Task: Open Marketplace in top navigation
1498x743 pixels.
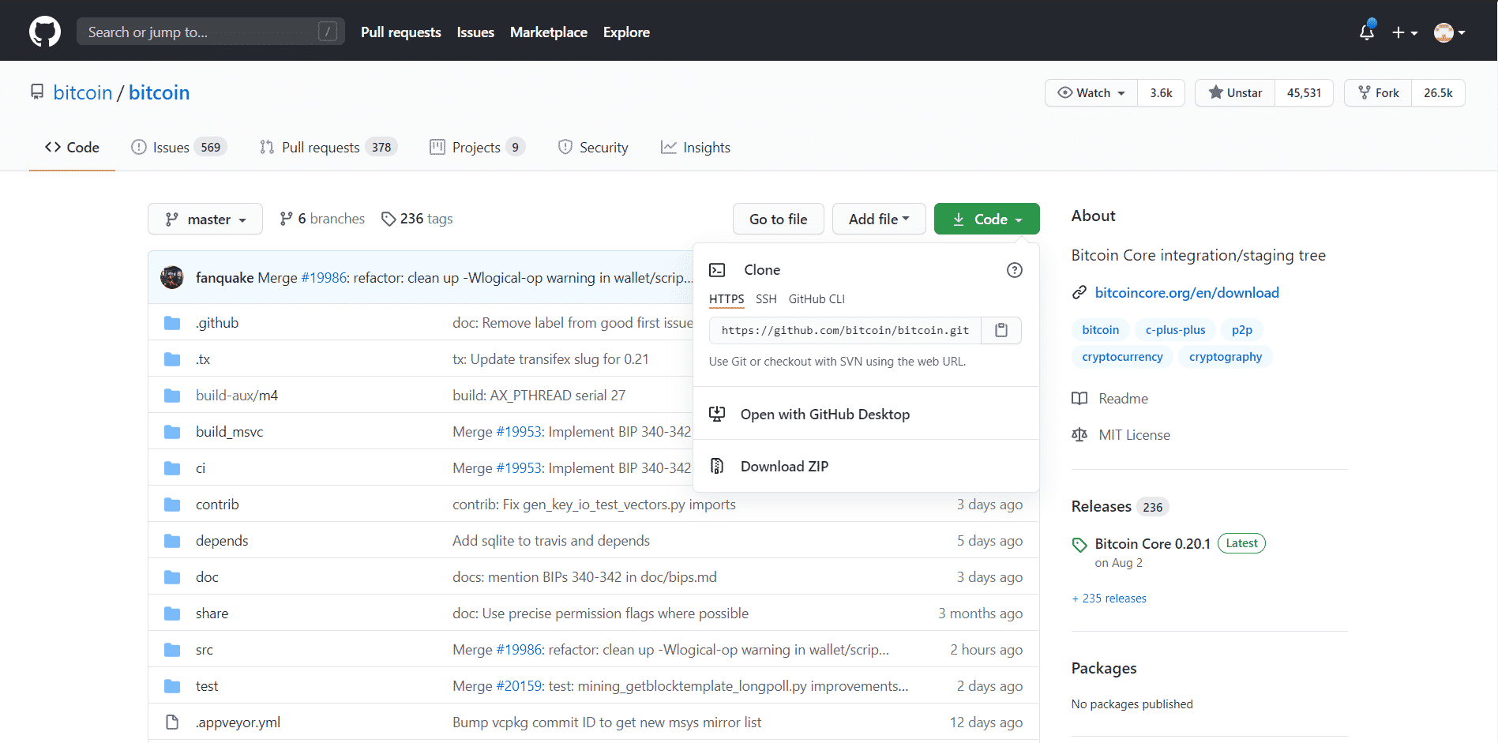Action: click(x=549, y=32)
